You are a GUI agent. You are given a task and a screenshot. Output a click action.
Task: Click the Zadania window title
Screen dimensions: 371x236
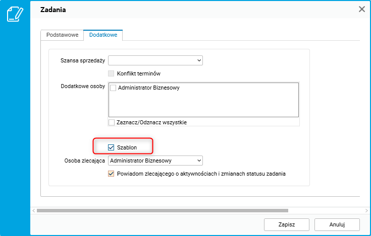(53, 10)
